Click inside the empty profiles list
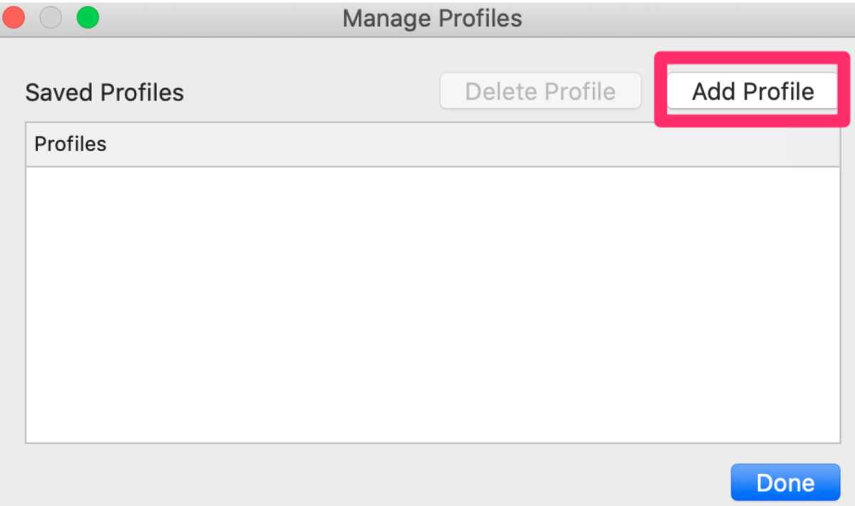This screenshot has height=506, width=855. pyautogui.click(x=432, y=305)
